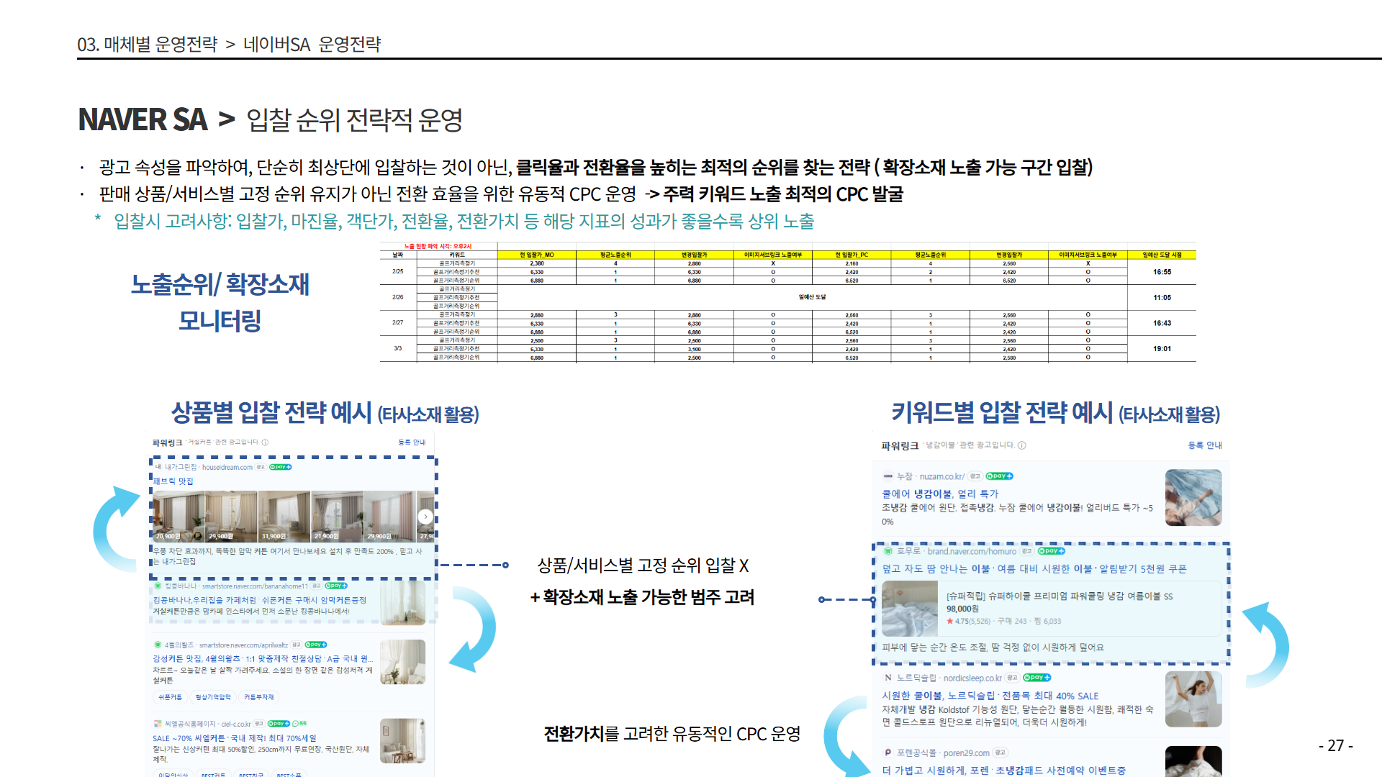
Task: Click the 31,900원 curtain product thumbnail
Action: pos(284,516)
